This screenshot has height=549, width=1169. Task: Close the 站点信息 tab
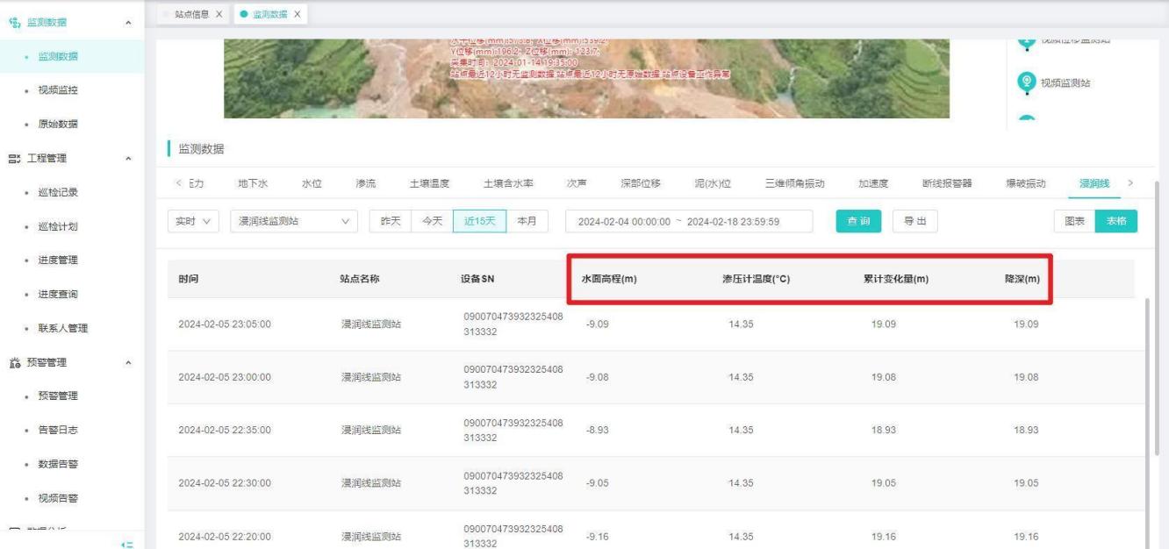coord(219,14)
